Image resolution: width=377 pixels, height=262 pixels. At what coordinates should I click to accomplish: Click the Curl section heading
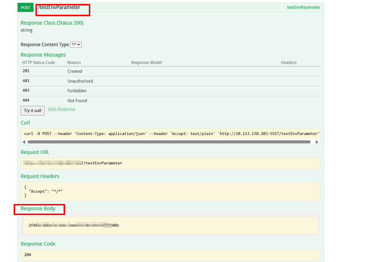(x=25, y=123)
